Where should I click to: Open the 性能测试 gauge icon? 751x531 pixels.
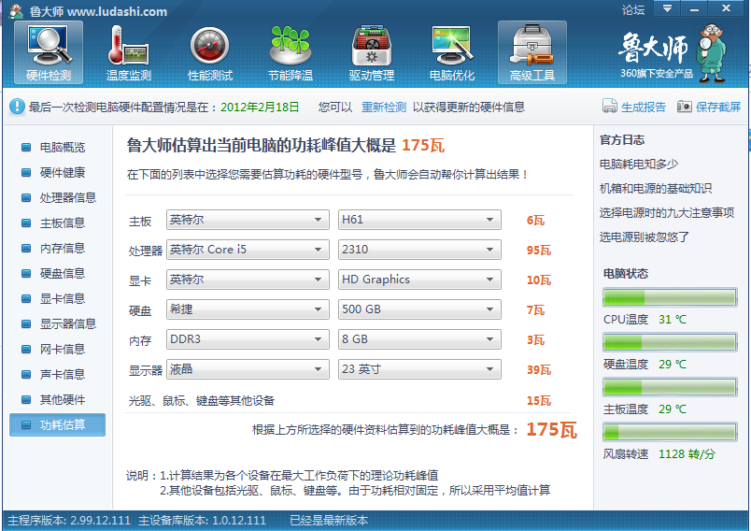210,52
